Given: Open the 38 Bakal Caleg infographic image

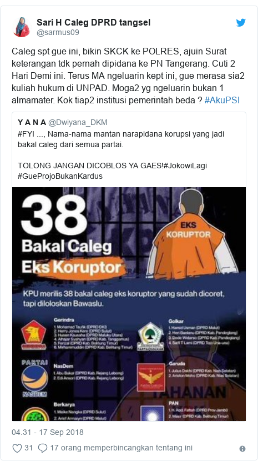Looking at the screenshot, I should (129, 304).
